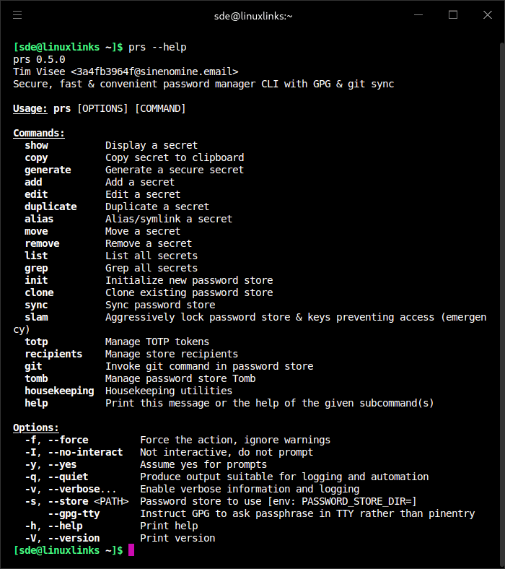This screenshot has width=505, height=569.
Task: Click the magenta cursor at the prompt
Action: click(131, 550)
